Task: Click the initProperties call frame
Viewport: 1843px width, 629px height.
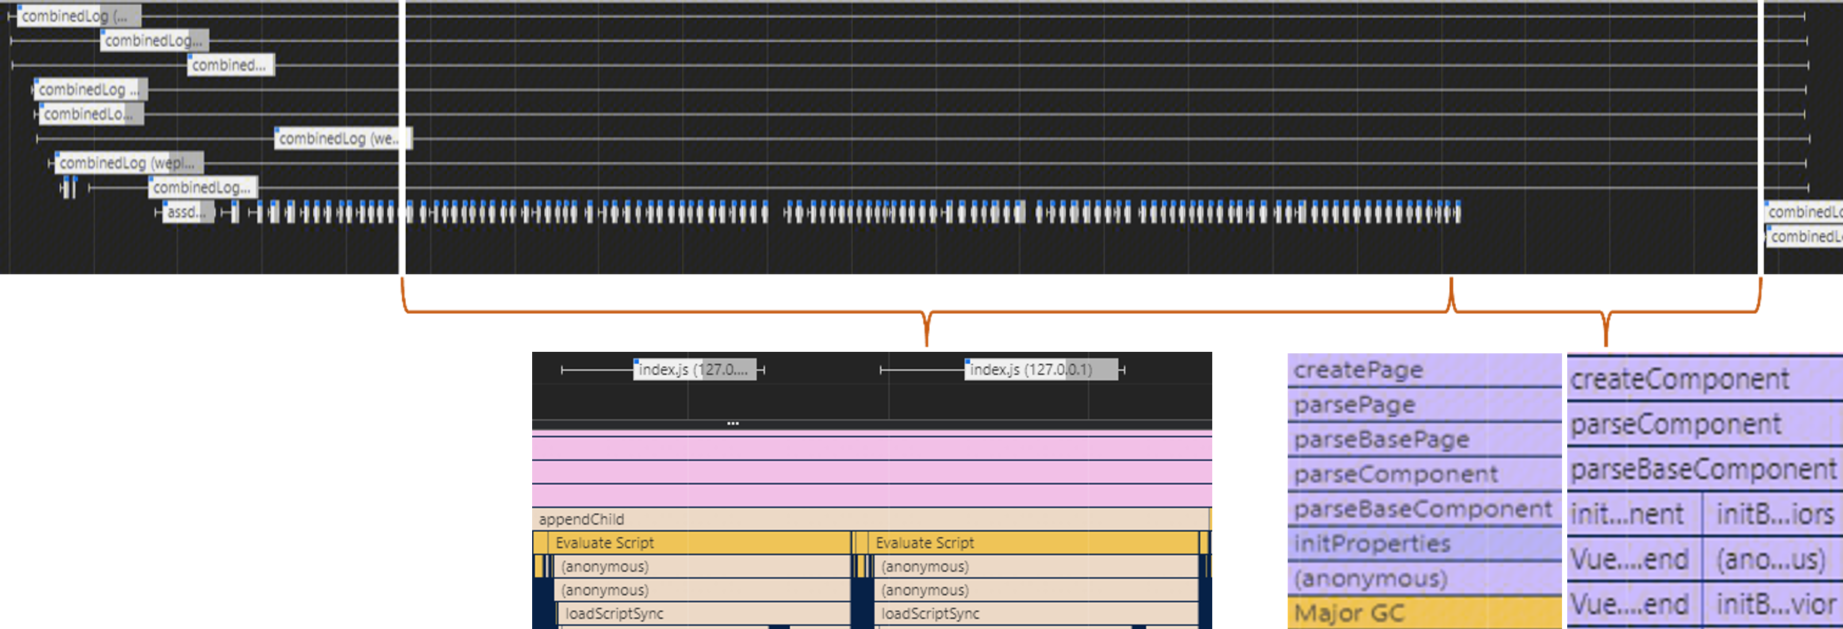Action: (x=1424, y=544)
